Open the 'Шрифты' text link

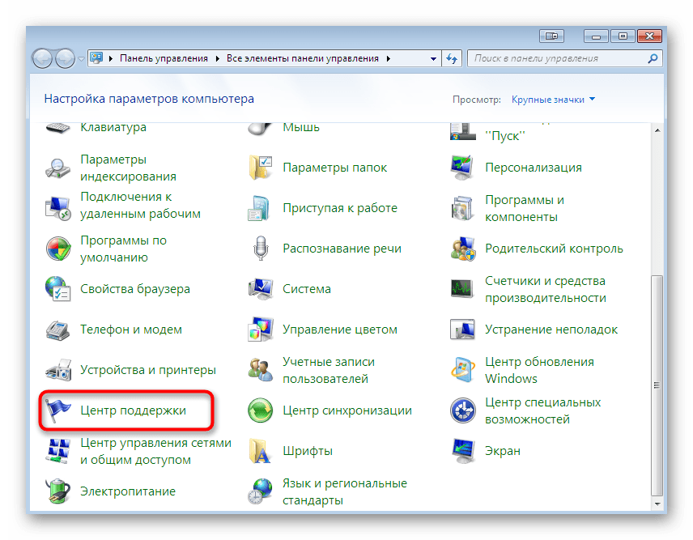(308, 451)
